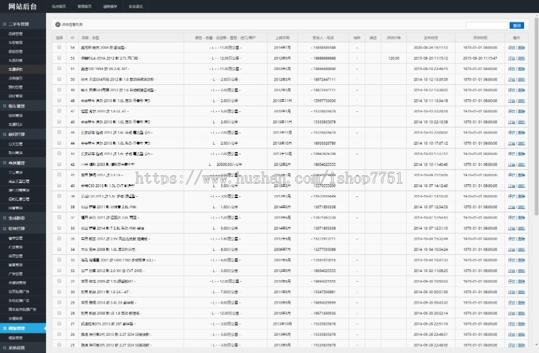The height and width of the screenshot is (353, 539).
Task: Click the 发布时间 column header
Action: 431,38
